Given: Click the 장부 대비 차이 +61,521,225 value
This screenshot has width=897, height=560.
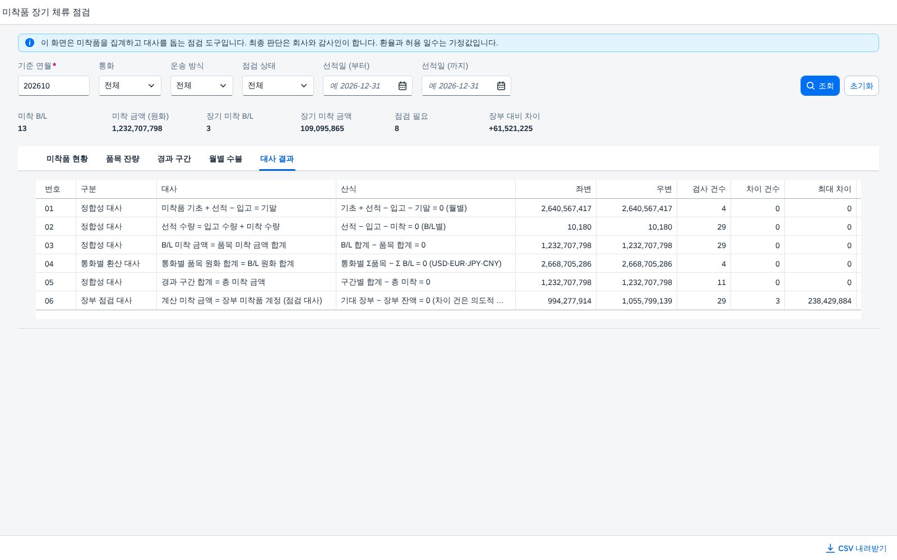Looking at the screenshot, I should pyautogui.click(x=511, y=128).
